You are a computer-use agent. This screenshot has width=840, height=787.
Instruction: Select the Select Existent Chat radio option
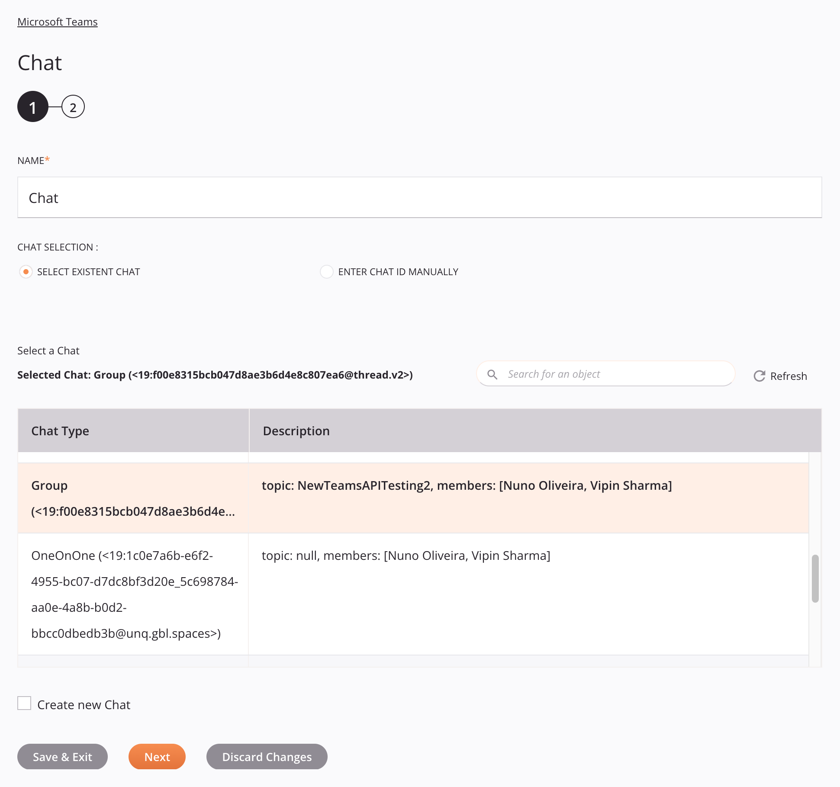click(26, 272)
